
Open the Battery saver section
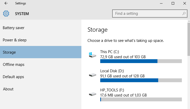(x=41, y=28)
